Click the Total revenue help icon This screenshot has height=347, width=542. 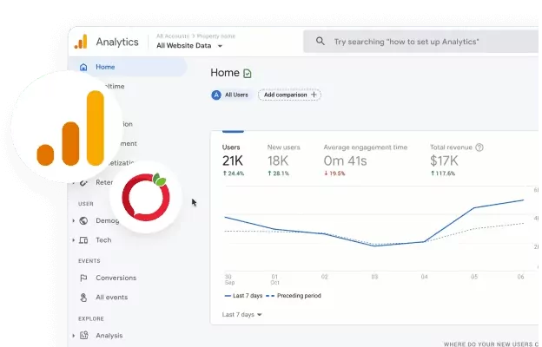pos(479,147)
